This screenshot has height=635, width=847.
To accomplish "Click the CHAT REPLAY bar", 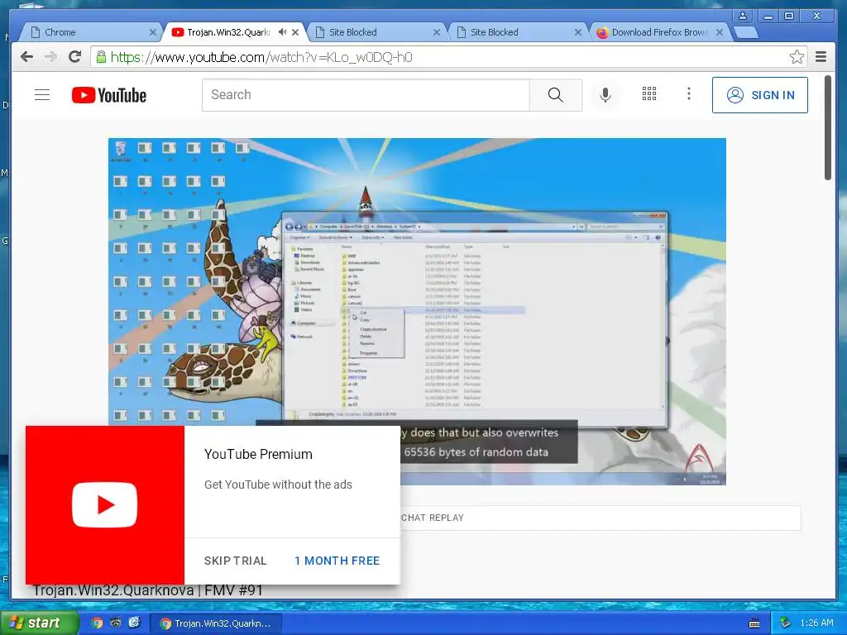I will click(432, 518).
